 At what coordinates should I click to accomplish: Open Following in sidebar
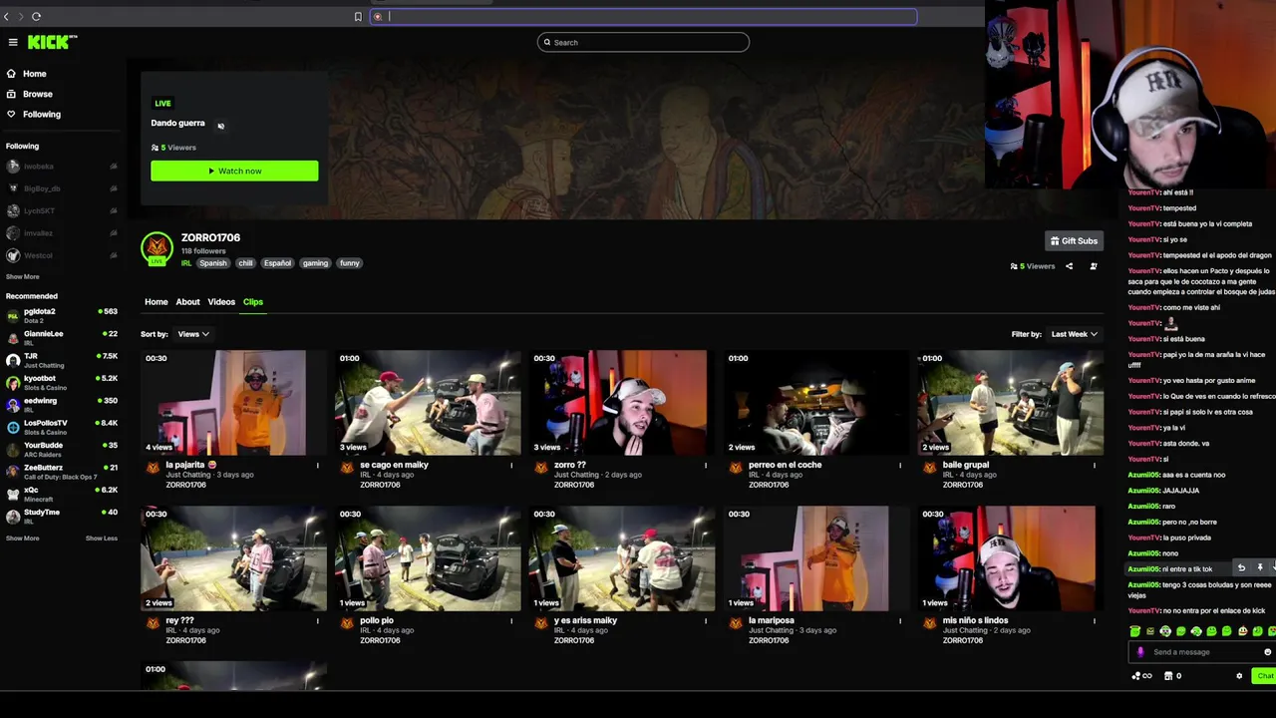[x=33, y=114]
